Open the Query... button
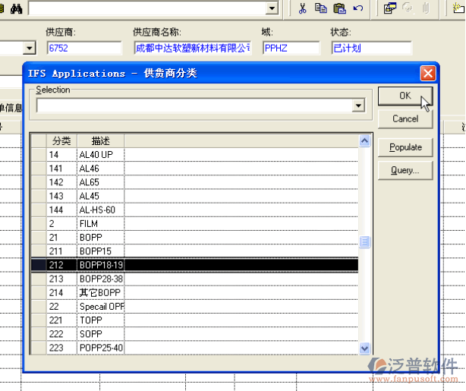466x391 pixels. pos(405,171)
